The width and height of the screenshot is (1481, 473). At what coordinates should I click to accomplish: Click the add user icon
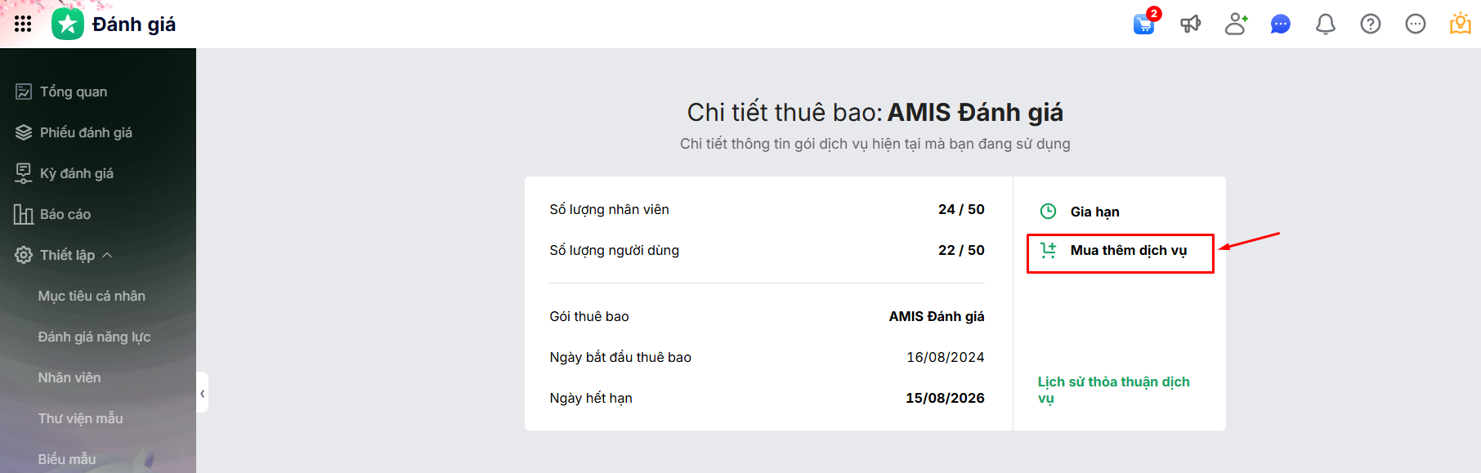point(1236,24)
